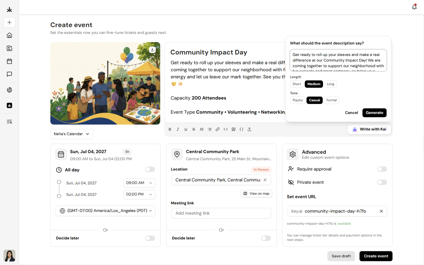Select Casual tone option

point(315,100)
